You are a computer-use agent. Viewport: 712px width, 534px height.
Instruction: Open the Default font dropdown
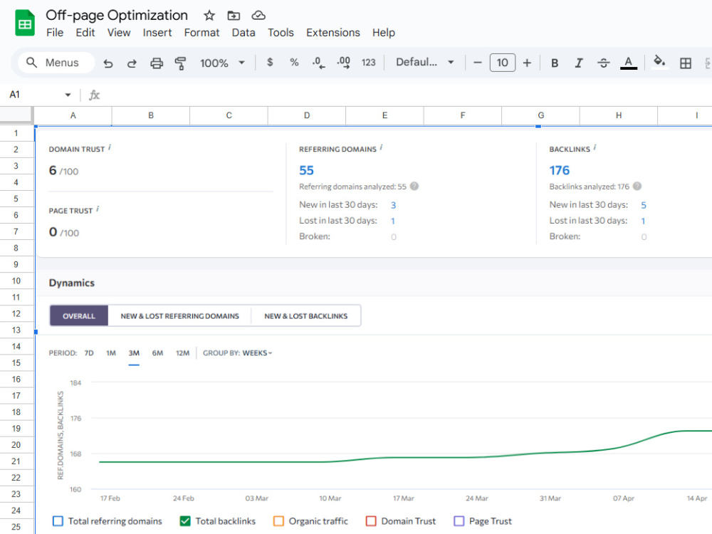pos(424,62)
